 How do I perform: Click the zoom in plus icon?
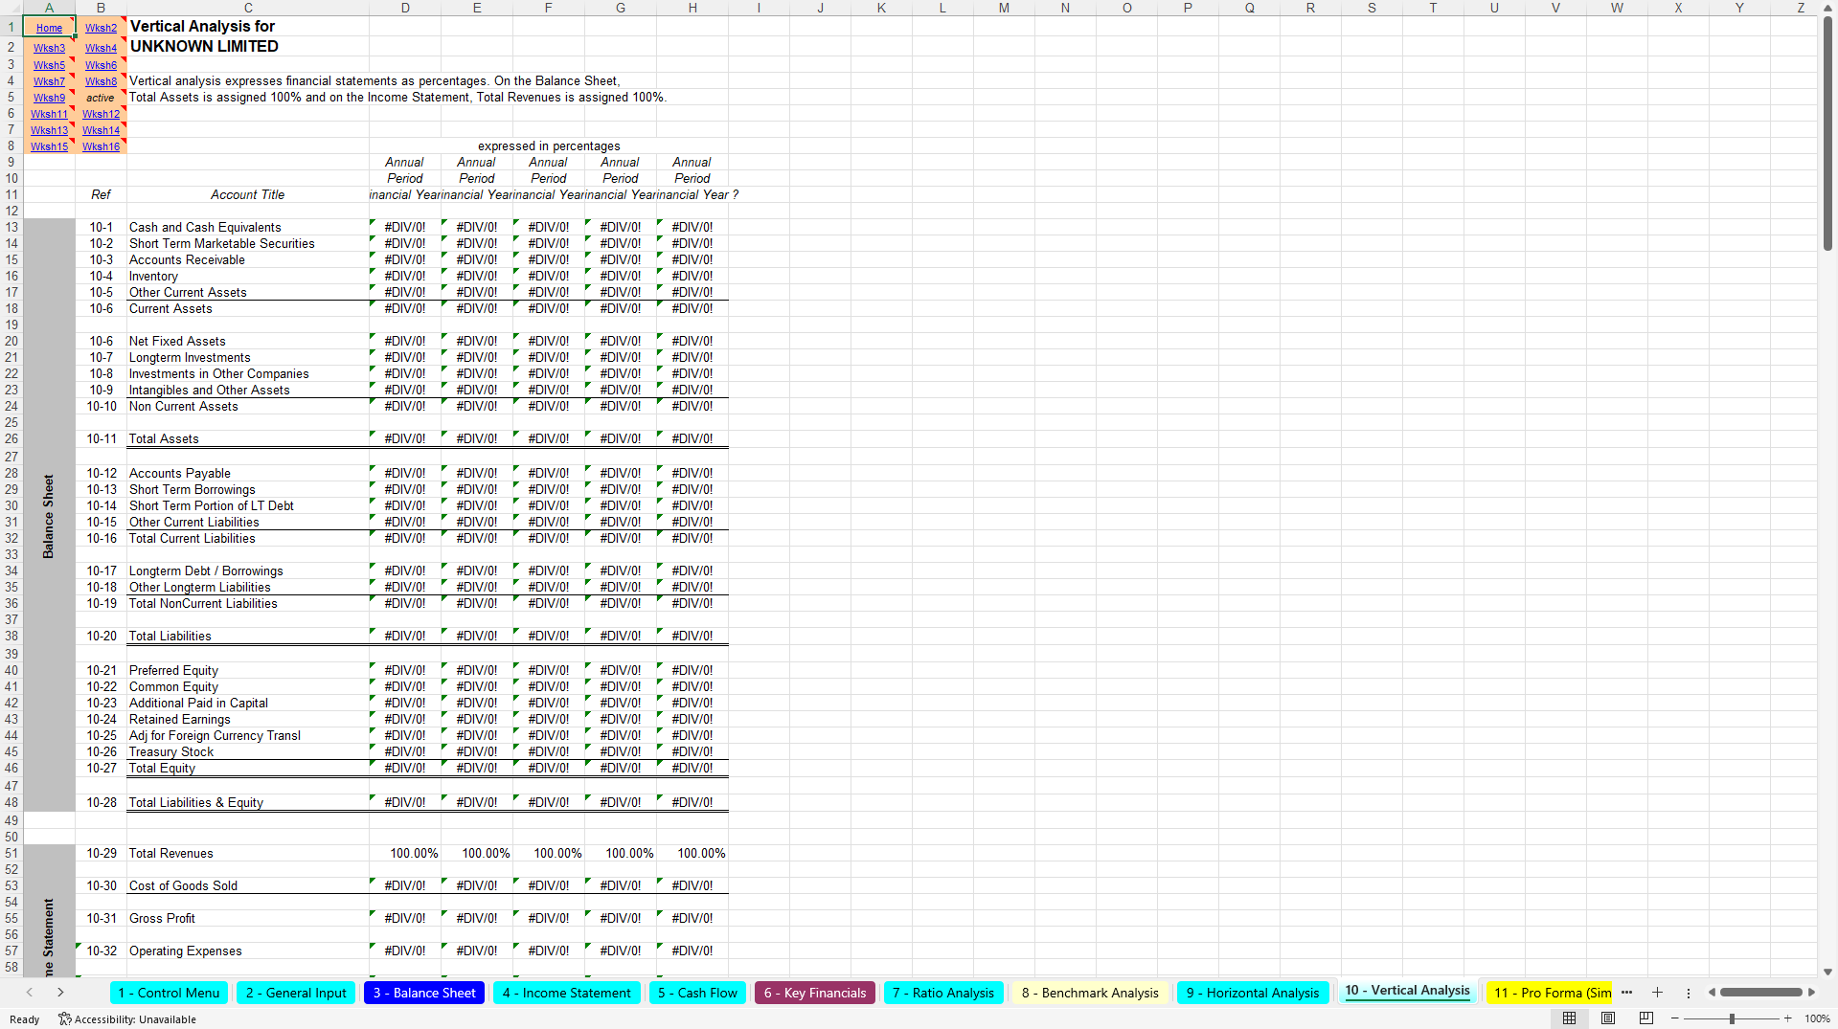[1787, 1018]
